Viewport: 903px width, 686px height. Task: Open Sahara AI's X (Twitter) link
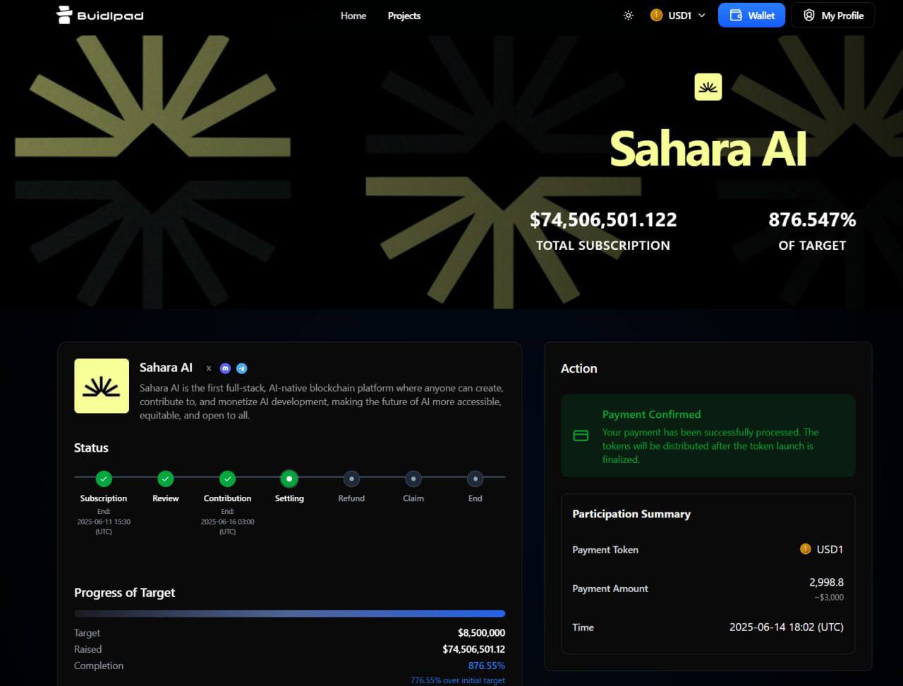point(209,368)
